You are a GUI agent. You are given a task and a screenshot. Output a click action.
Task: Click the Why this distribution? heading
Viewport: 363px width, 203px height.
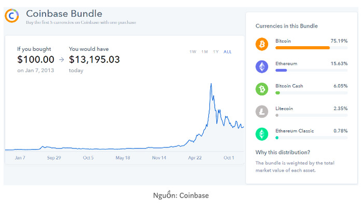283,152
